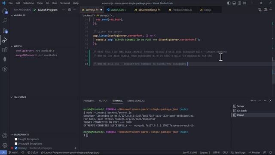The image size is (275, 155).
Task: Toggle Secondary Side Bar layout icon
Action: coord(239,3)
